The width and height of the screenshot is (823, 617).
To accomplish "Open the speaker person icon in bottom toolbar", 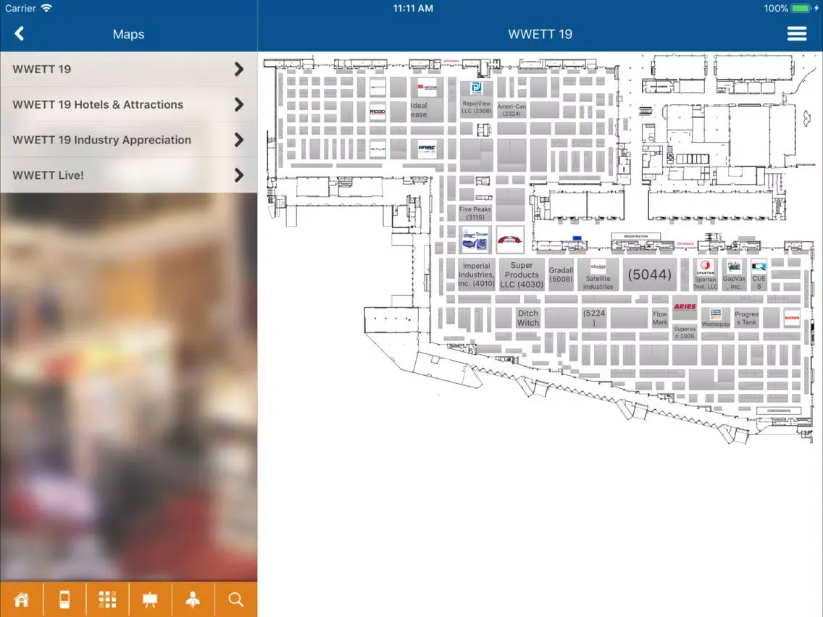I will (193, 599).
